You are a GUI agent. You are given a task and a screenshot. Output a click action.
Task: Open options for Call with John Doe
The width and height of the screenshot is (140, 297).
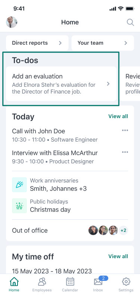tap(125, 130)
